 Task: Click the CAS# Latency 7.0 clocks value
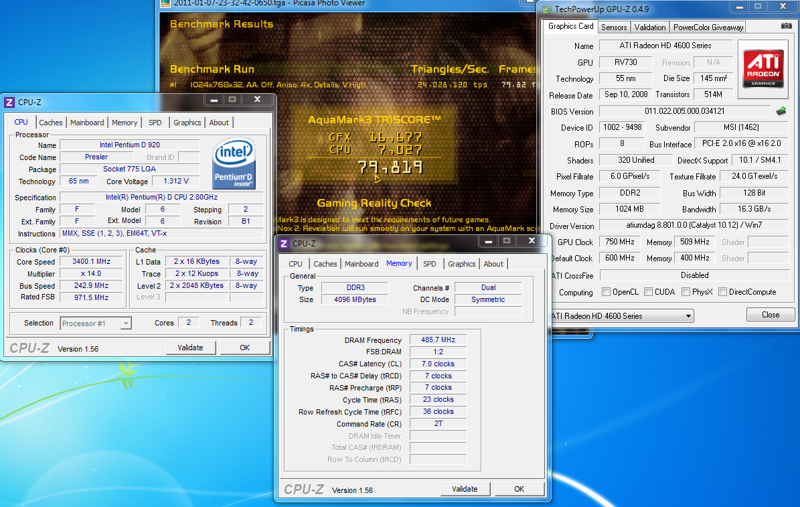pos(438,364)
